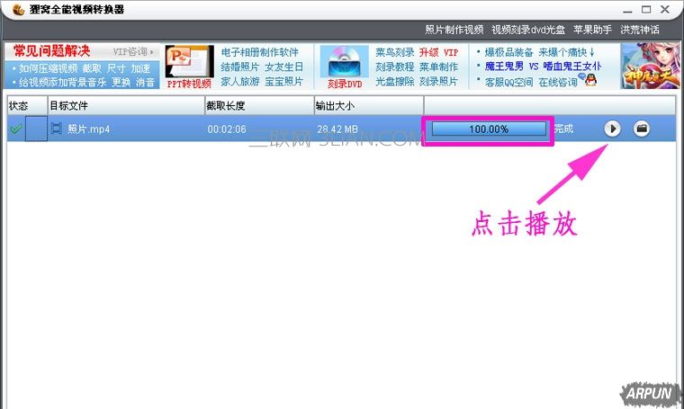
Task: Click the 截取 link
Action: pyautogui.click(x=92, y=68)
